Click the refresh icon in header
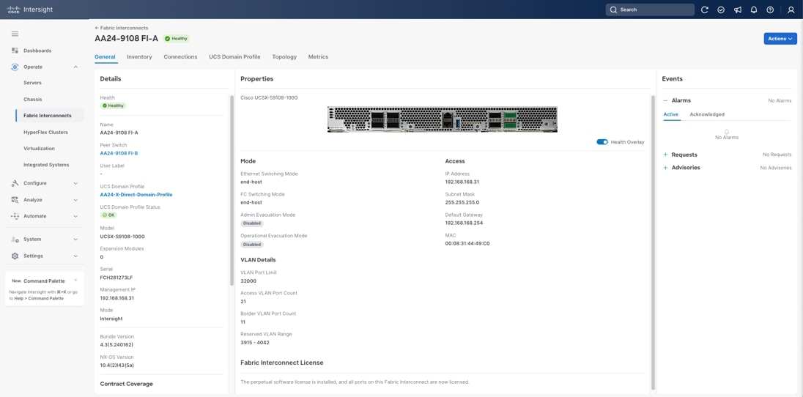Viewport: 803px width, 397px height. [x=705, y=10]
